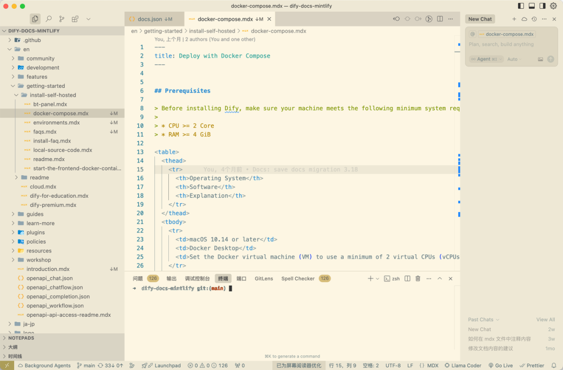Show chat history clock icon
The image size is (563, 370).
tap(534, 19)
